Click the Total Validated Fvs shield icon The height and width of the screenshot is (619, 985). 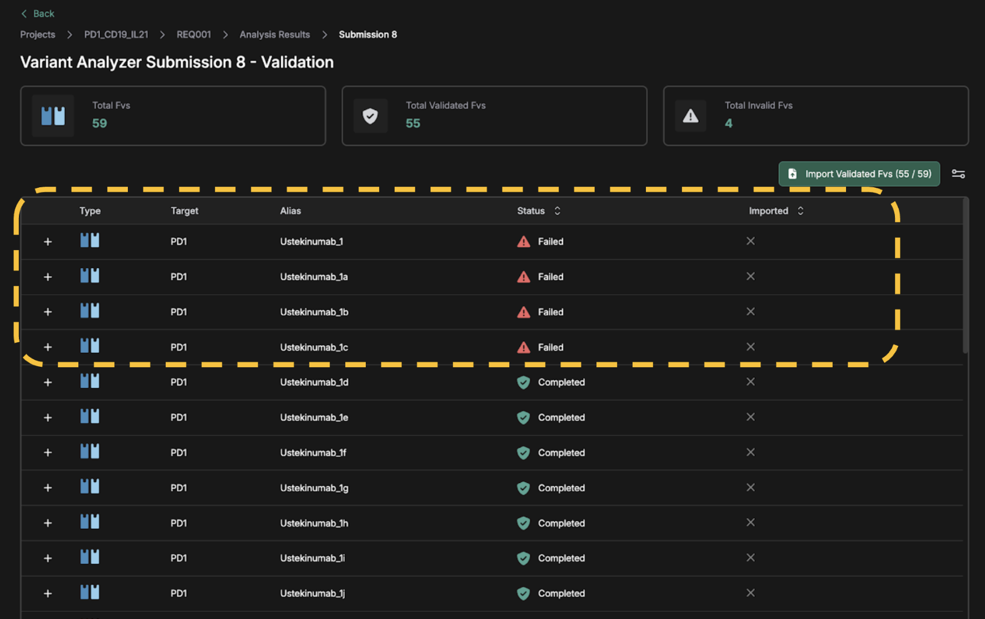tap(370, 116)
